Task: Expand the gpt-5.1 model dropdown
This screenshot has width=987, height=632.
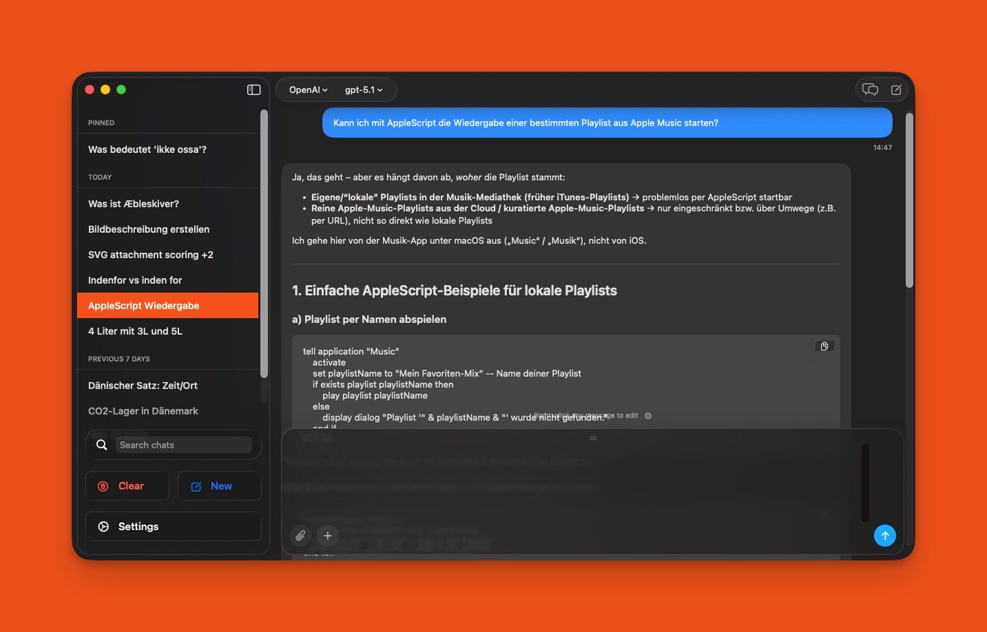Action: [x=363, y=90]
